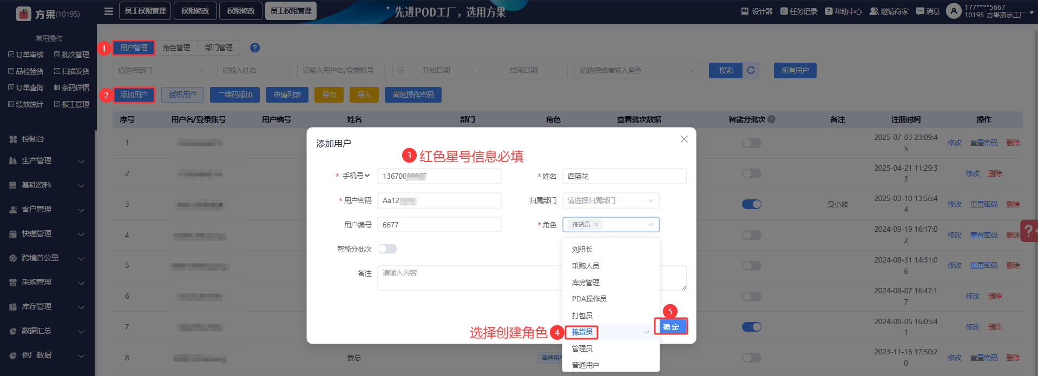Toggle 智能分批次 switch for row 1

[x=751, y=143]
